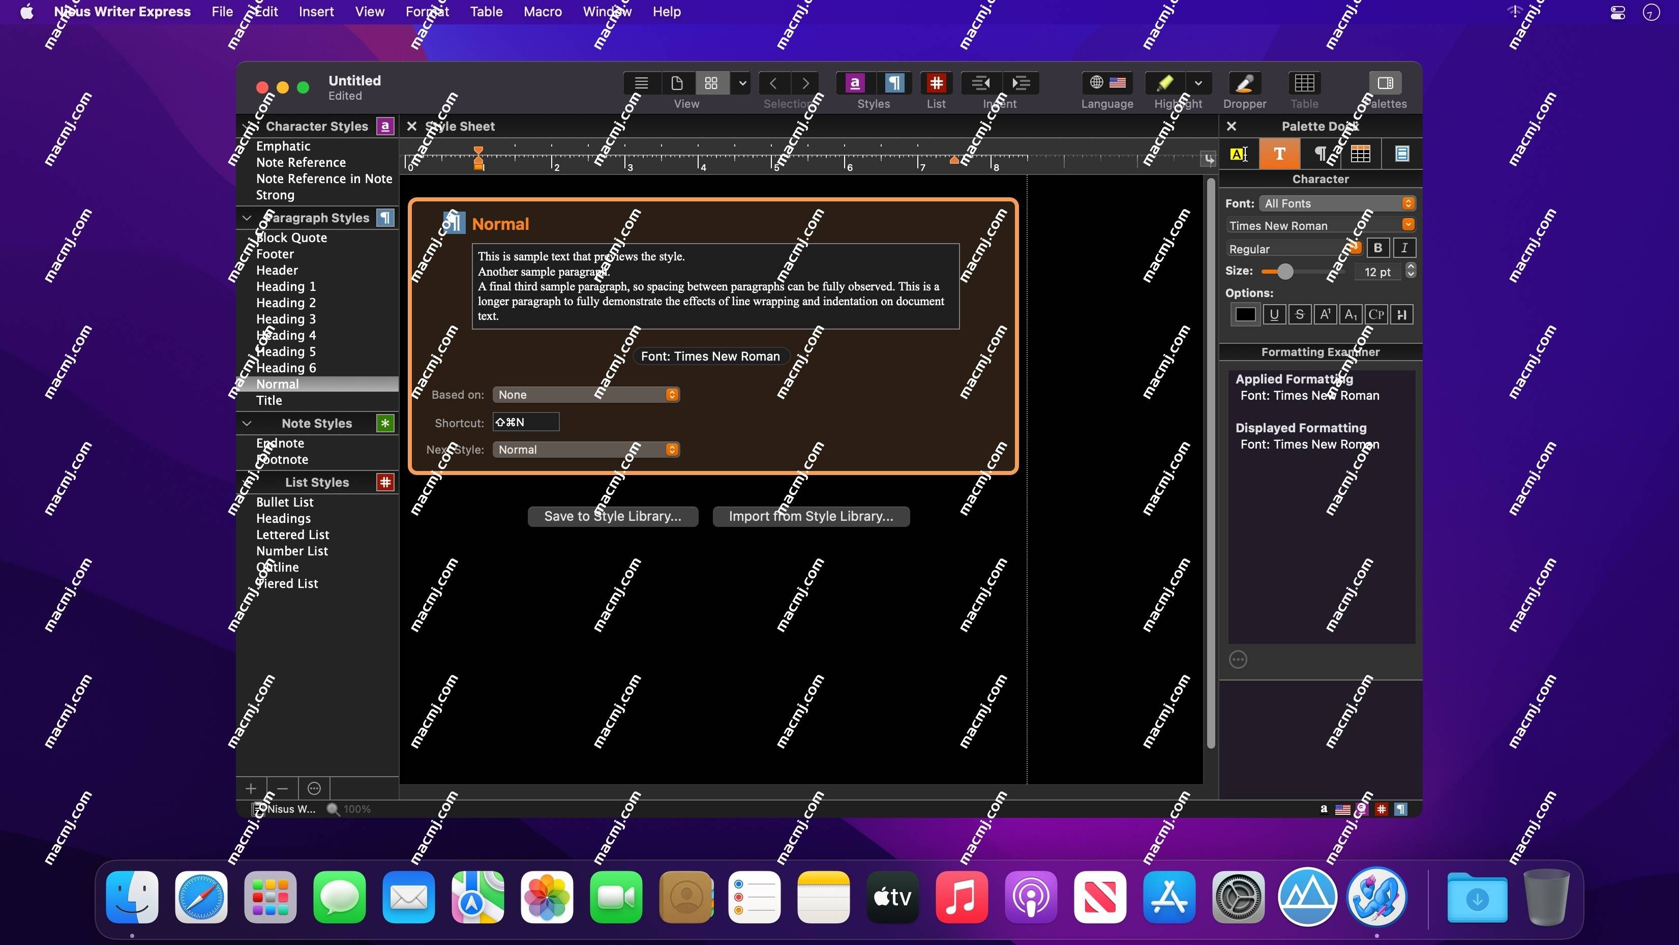
Task: Click Import from Style Library button
Action: [811, 516]
